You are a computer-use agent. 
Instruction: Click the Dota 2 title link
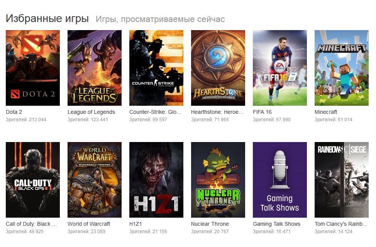coord(14,112)
